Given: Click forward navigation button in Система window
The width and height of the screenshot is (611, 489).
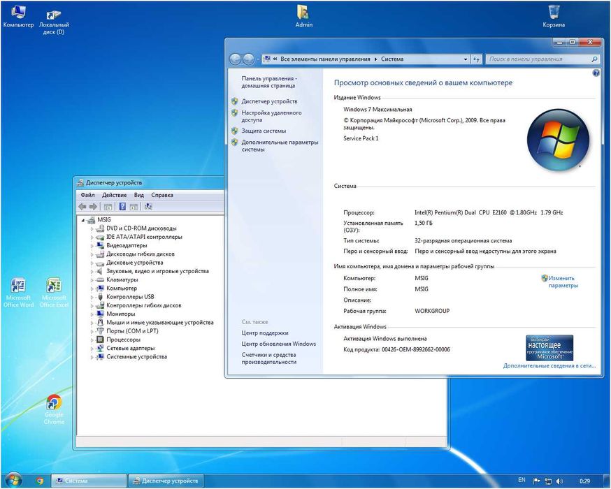Looking at the screenshot, I should coord(248,59).
